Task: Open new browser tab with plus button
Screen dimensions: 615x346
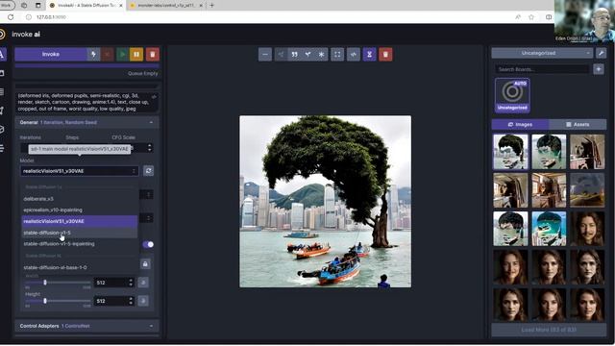Action: coord(211,6)
